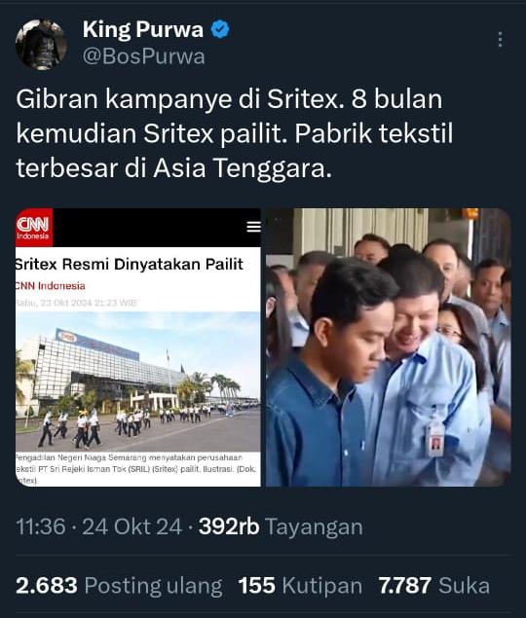Image resolution: width=526 pixels, height=618 pixels.
Task: Click the King Purwa display name
Action: point(143,29)
